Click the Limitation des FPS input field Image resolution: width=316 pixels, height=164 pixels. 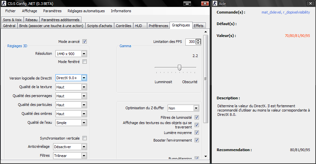pyautogui.click(x=190, y=42)
